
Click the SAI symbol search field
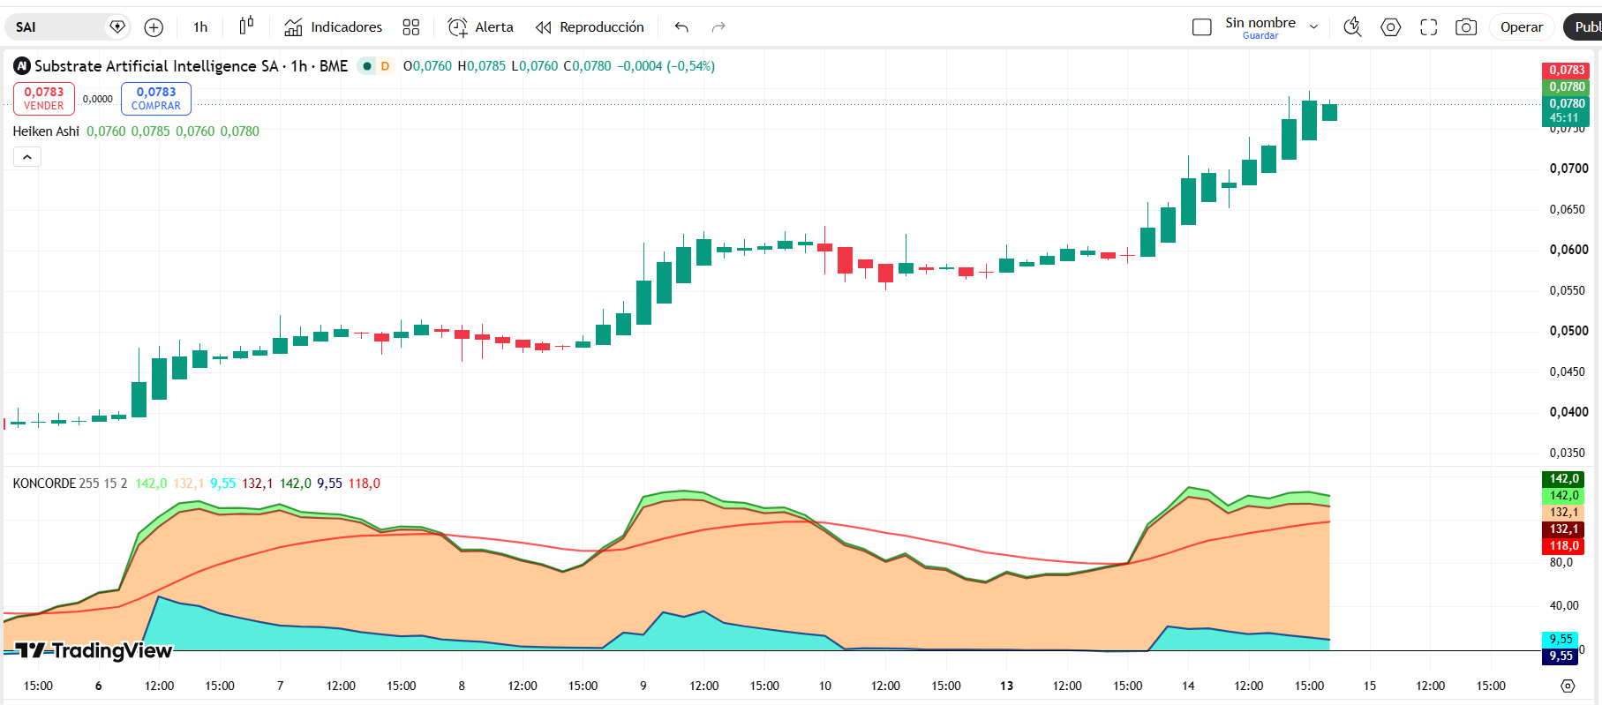point(58,27)
